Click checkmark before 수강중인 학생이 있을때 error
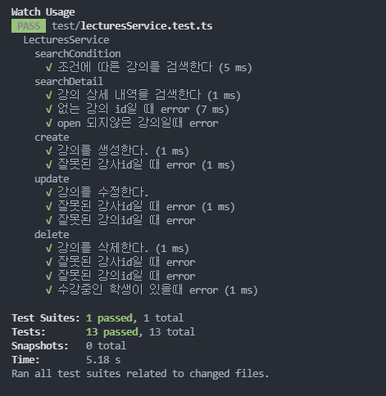 (48, 290)
